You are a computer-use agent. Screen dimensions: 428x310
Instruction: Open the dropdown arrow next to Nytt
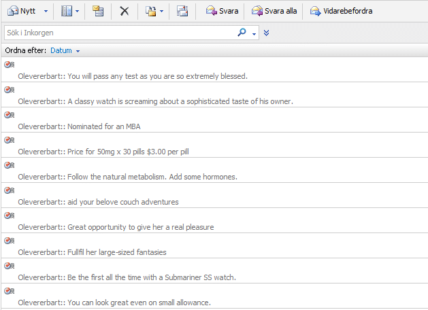click(46, 12)
